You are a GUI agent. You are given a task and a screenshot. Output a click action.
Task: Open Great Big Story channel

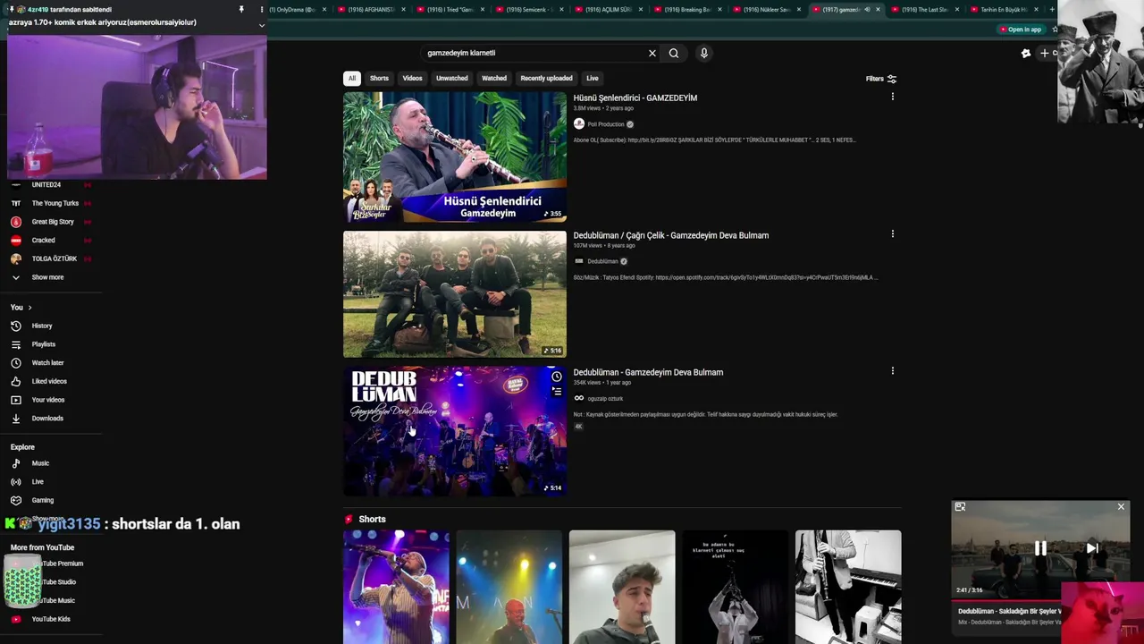tap(53, 222)
